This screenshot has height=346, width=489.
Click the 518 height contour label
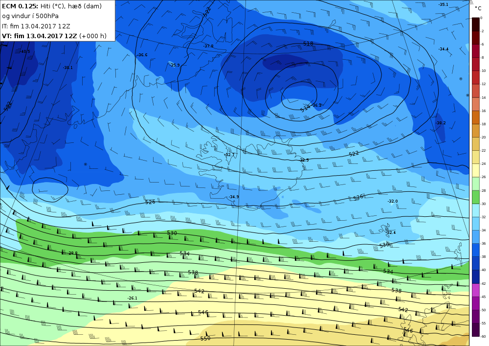(x=308, y=44)
